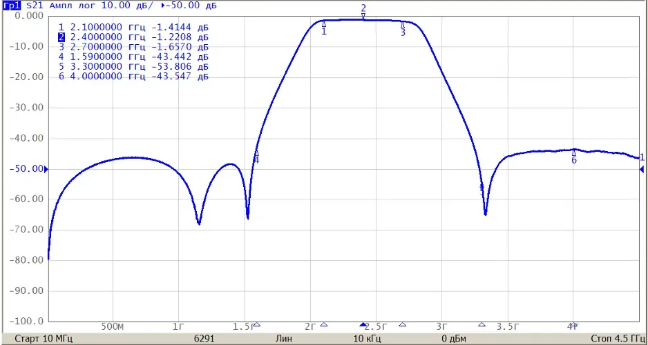Image resolution: width=648 pixels, height=345 pixels.
Task: Click marker 4 on the trace's rising edge
Action: [x=256, y=153]
